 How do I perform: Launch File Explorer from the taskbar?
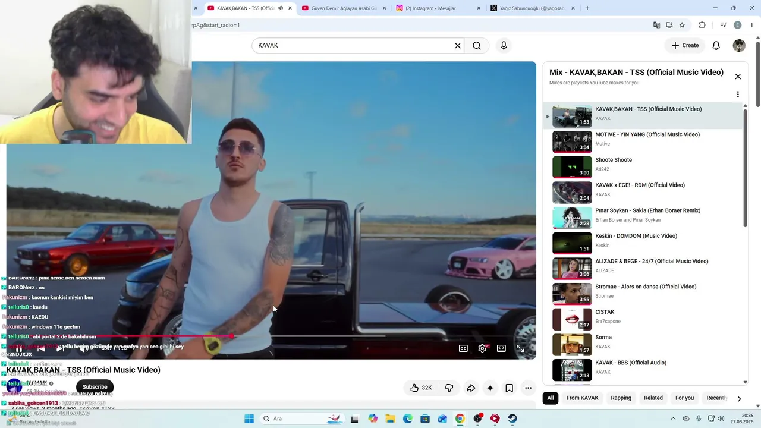click(x=391, y=418)
